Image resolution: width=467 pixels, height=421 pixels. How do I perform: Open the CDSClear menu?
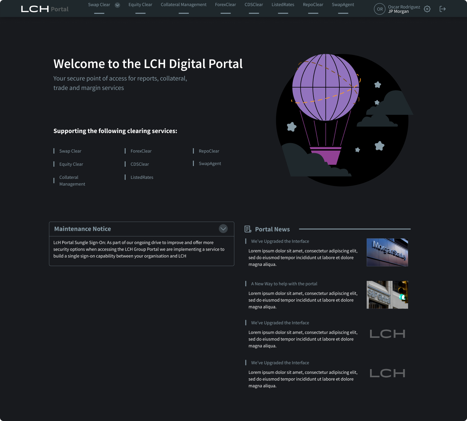tap(254, 5)
